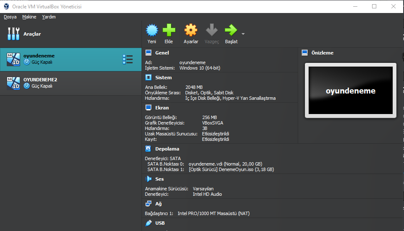The width and height of the screenshot is (404, 231).
Task: Select the Araçlar tools icon
Action: point(13,34)
